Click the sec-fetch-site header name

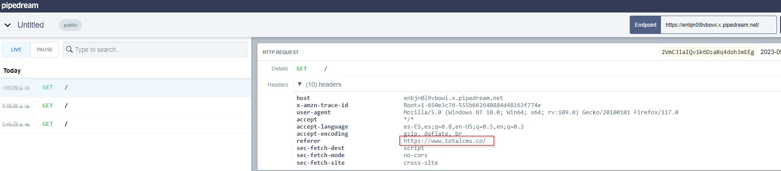pyautogui.click(x=320, y=163)
